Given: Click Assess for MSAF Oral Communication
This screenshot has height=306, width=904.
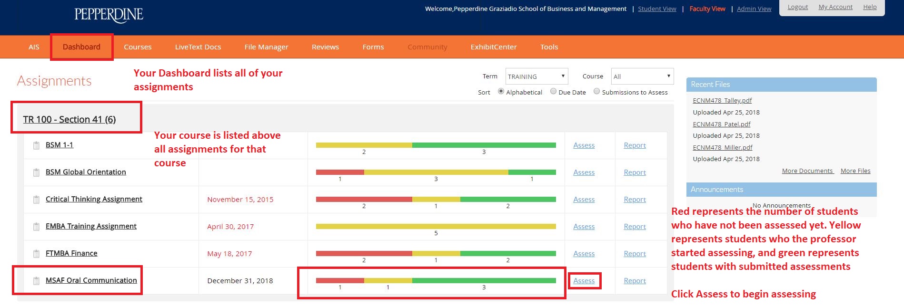Looking at the screenshot, I should pyautogui.click(x=584, y=281).
